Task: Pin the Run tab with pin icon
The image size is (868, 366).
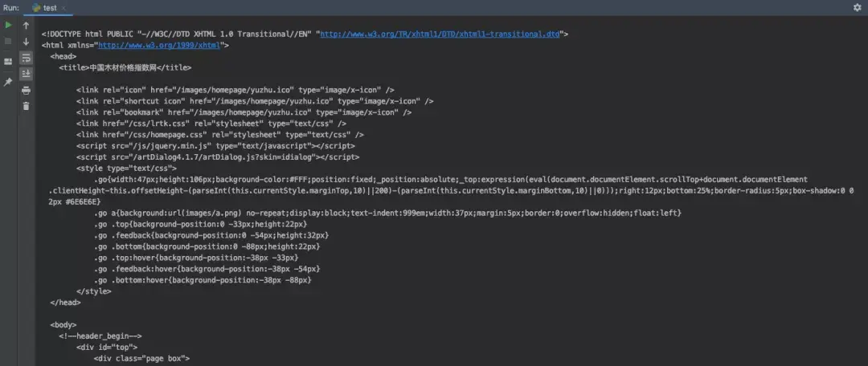Action: (8, 82)
